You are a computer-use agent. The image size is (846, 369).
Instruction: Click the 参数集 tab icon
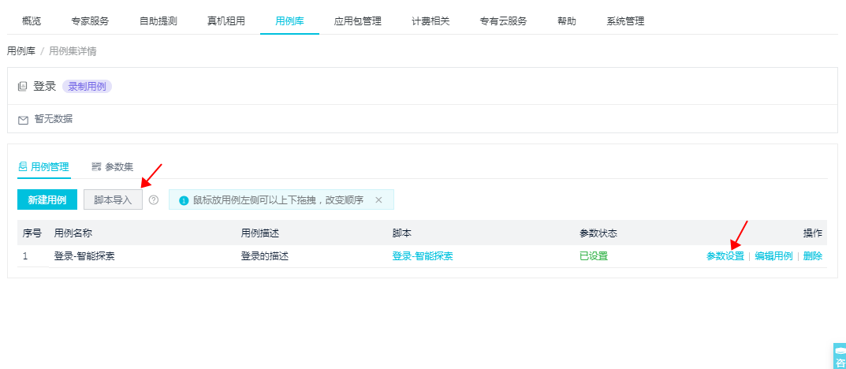click(96, 166)
